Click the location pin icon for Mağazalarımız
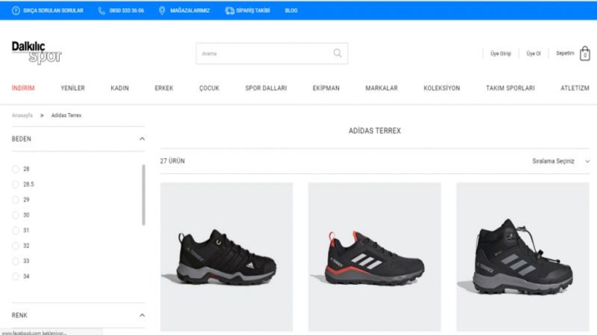 pos(162,10)
